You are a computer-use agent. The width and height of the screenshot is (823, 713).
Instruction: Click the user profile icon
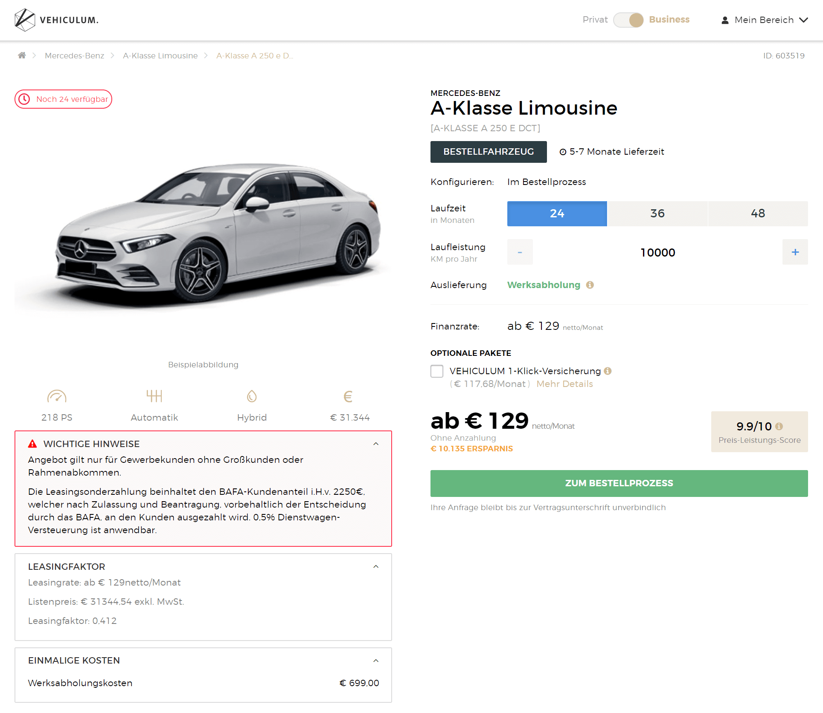coord(725,20)
